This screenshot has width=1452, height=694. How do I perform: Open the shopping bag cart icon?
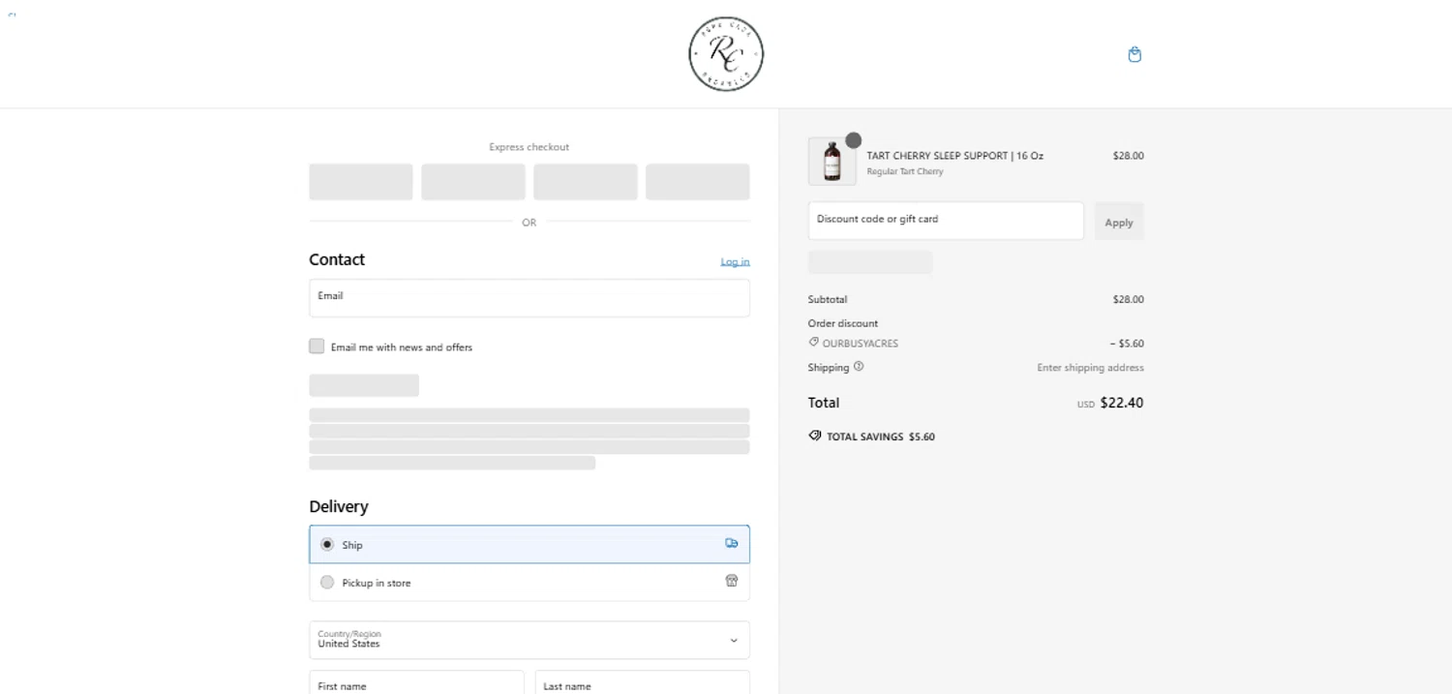click(x=1134, y=55)
